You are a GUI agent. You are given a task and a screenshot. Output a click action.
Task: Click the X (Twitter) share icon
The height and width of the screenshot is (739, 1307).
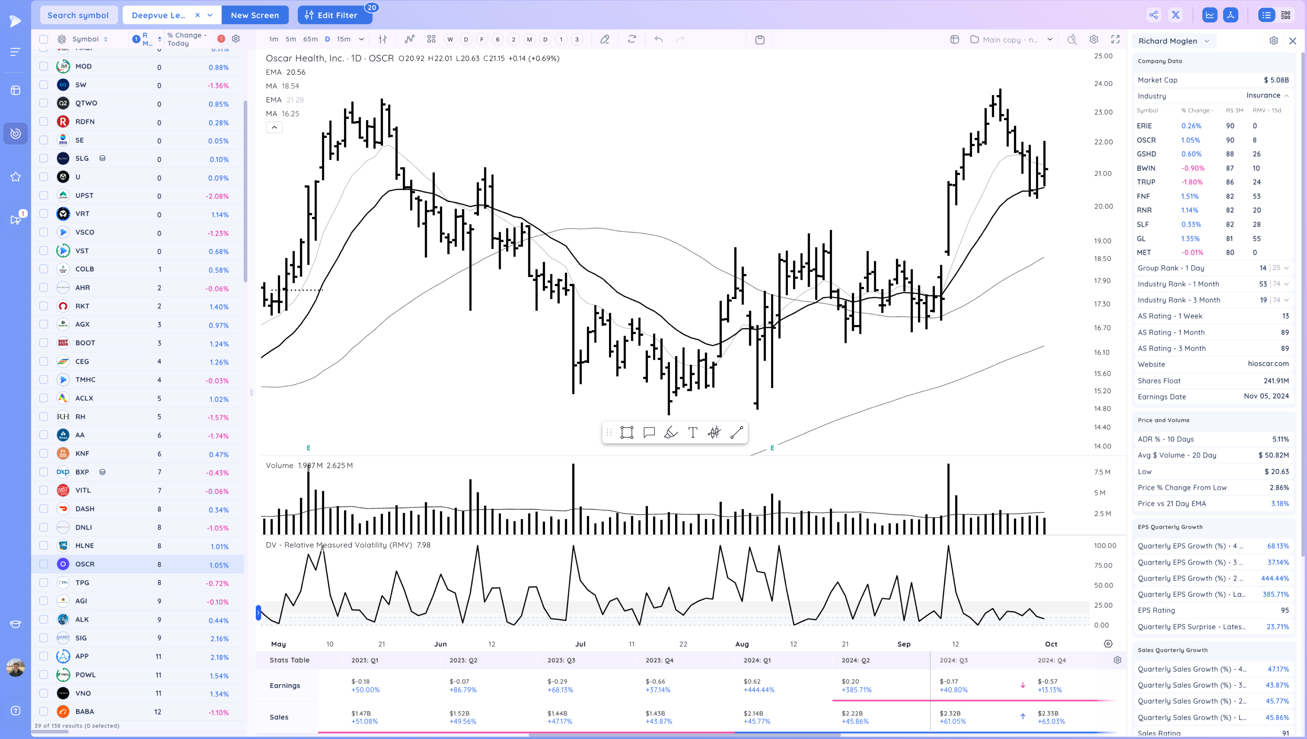point(1176,15)
